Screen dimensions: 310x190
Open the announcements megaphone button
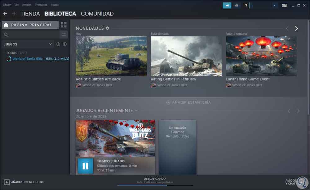click(x=227, y=6)
